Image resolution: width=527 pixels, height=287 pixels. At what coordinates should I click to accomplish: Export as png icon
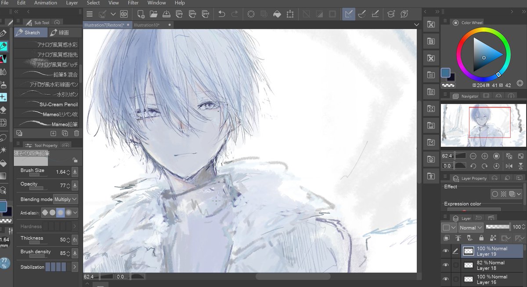(193, 14)
